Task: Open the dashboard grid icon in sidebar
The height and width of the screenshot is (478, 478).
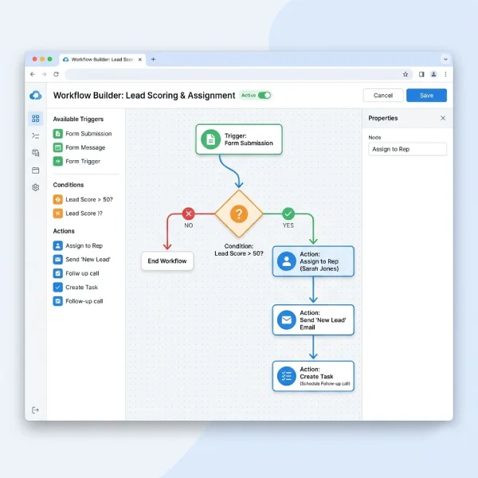Action: pyautogui.click(x=36, y=118)
